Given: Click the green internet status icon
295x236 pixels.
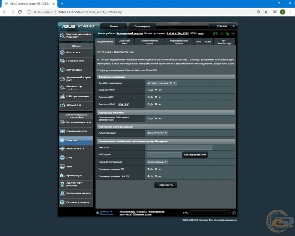Looking at the screenshot, I should (x=228, y=34).
